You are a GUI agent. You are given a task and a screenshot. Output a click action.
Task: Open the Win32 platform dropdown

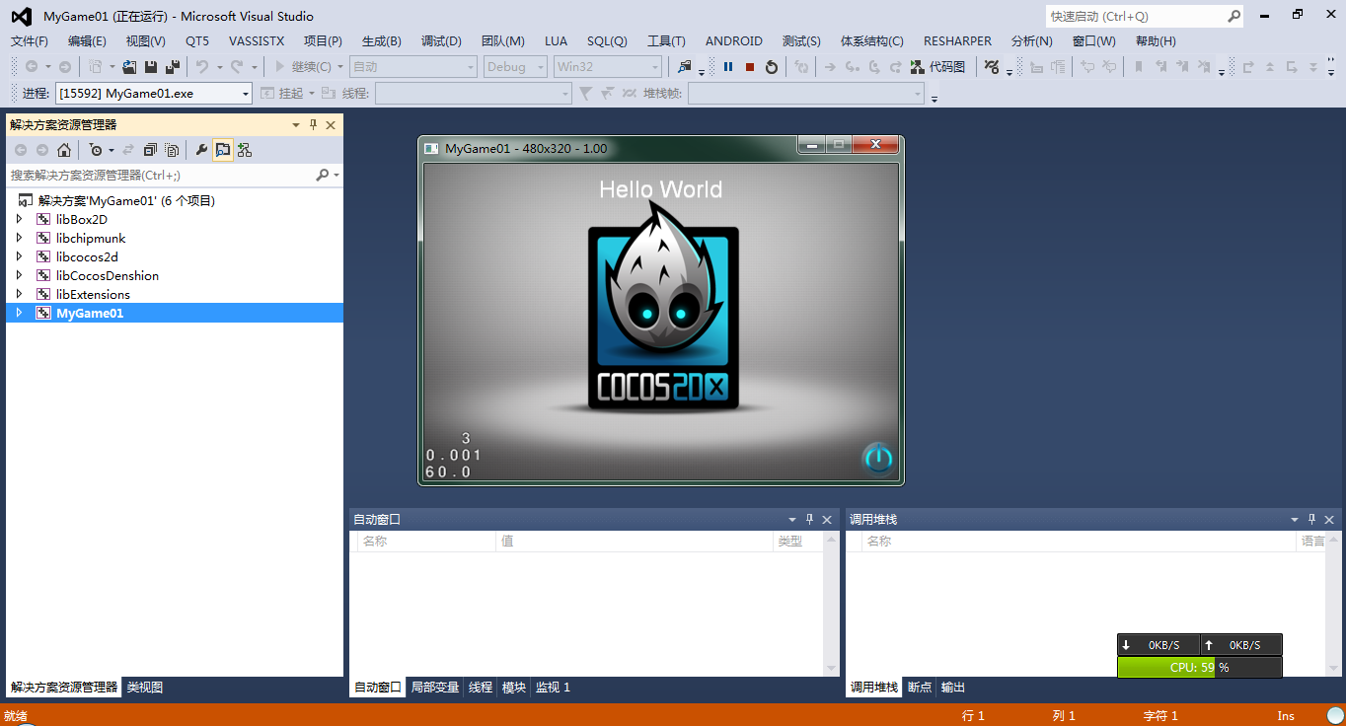(607, 67)
